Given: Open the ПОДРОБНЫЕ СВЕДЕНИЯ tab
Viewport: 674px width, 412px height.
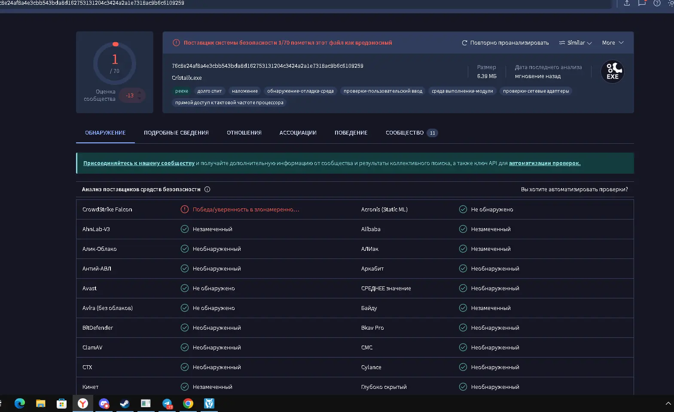Looking at the screenshot, I should tap(176, 133).
